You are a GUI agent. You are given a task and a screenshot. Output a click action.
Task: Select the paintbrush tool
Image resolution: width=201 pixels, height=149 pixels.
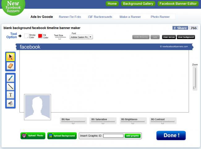click(11, 78)
